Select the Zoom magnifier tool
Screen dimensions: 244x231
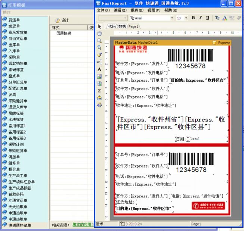coord(99,41)
